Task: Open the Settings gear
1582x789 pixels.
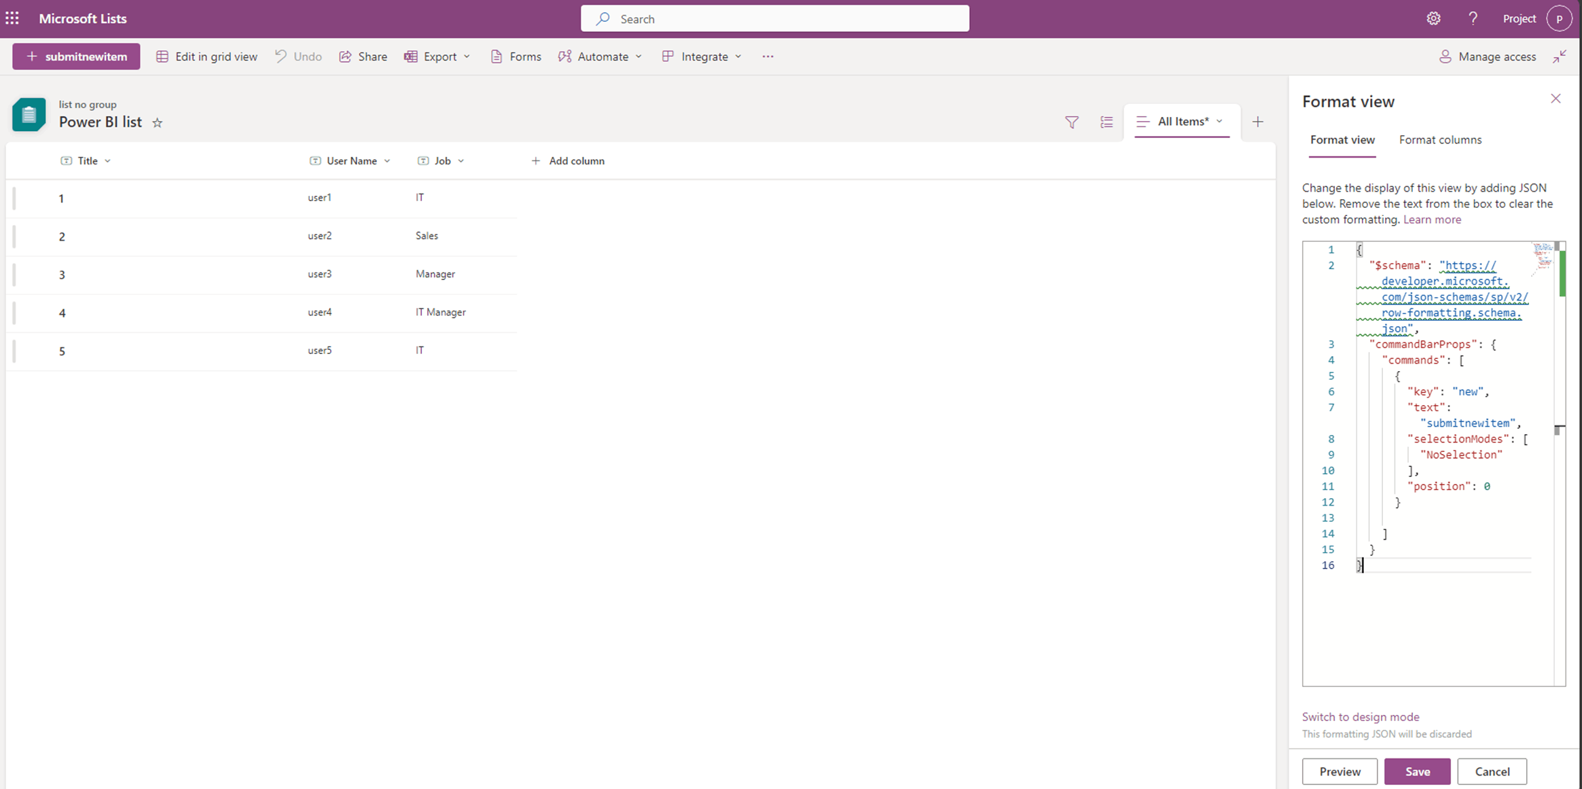Action: [x=1433, y=18]
